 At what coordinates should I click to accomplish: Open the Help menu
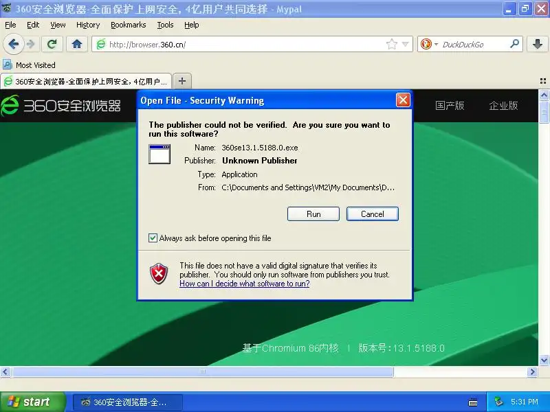[192, 25]
